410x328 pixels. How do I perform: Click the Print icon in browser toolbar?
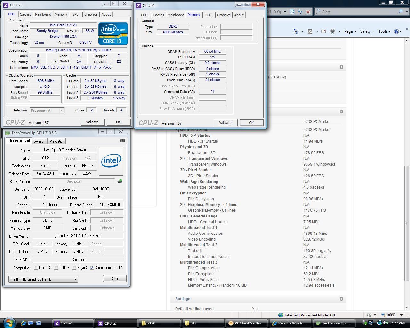pos(332,31)
